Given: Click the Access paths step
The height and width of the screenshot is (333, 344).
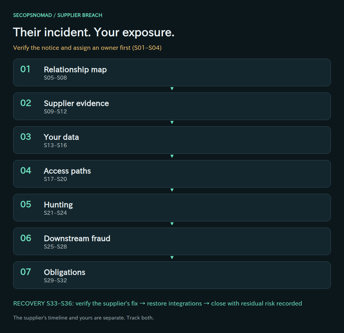Looking at the screenshot, I should tap(172, 174).
